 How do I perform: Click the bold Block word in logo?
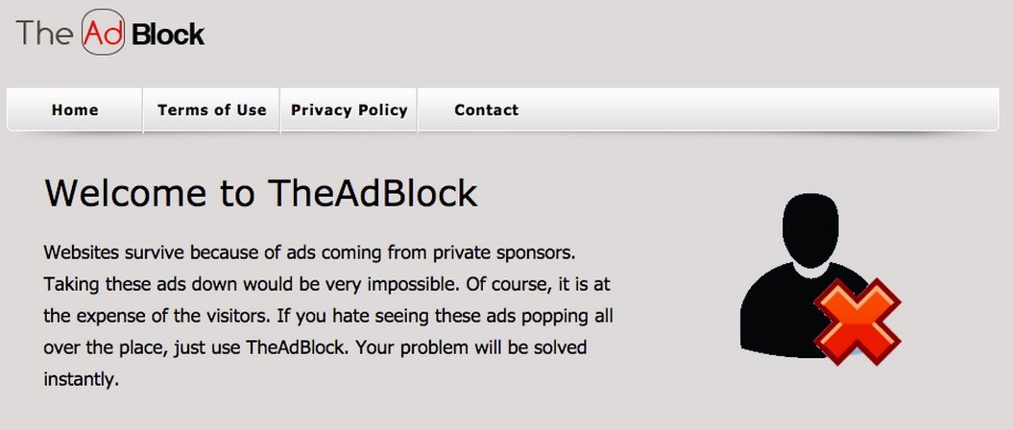[168, 35]
